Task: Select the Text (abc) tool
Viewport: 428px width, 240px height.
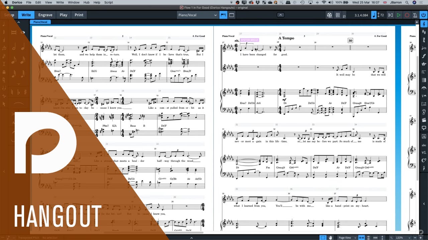Action: pyautogui.click(x=424, y=145)
